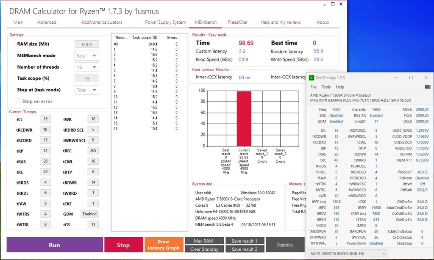
Task: Switch to the Main tab
Action: coord(19,22)
